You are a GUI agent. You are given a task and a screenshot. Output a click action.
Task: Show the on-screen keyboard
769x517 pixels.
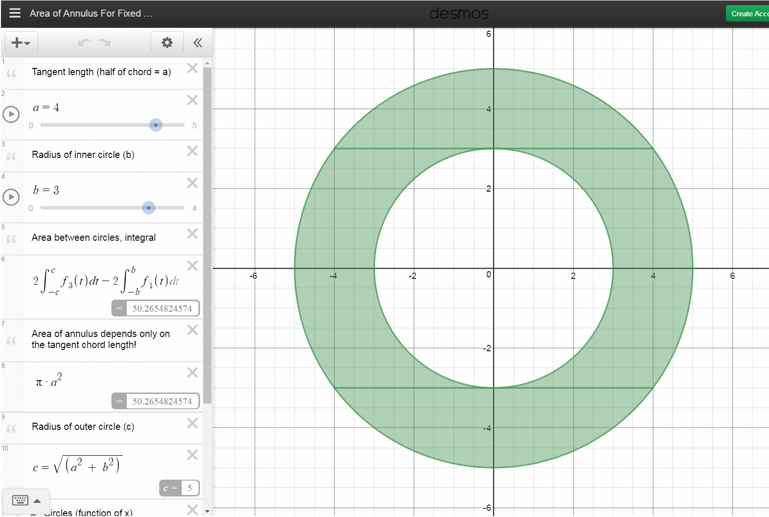click(20, 500)
